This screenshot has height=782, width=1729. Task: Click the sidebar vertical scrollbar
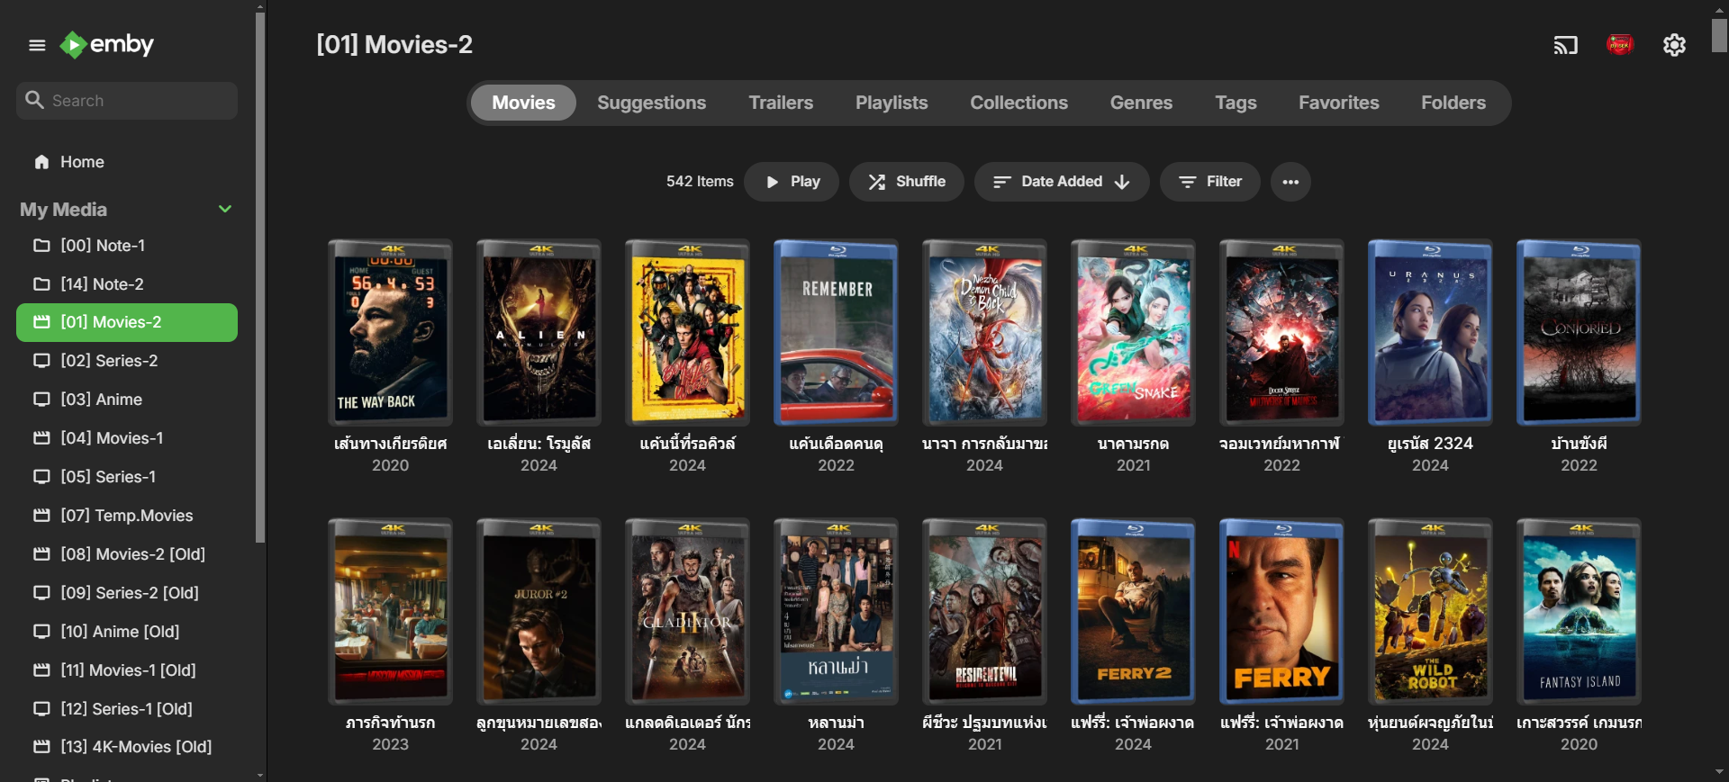(x=260, y=277)
